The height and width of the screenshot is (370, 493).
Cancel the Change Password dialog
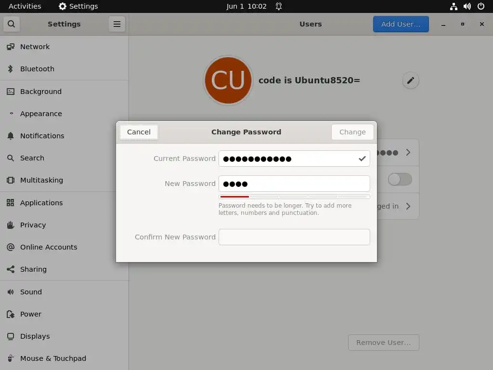[x=139, y=132]
